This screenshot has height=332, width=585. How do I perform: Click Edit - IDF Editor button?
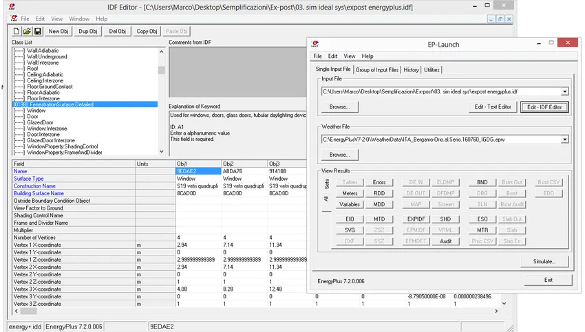click(x=544, y=107)
